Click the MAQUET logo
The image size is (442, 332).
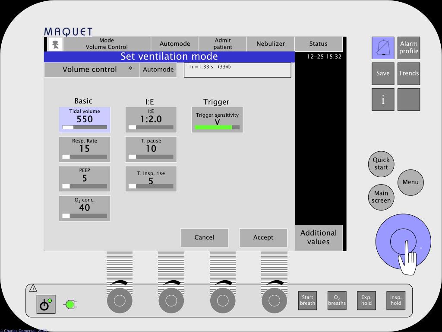click(68, 32)
